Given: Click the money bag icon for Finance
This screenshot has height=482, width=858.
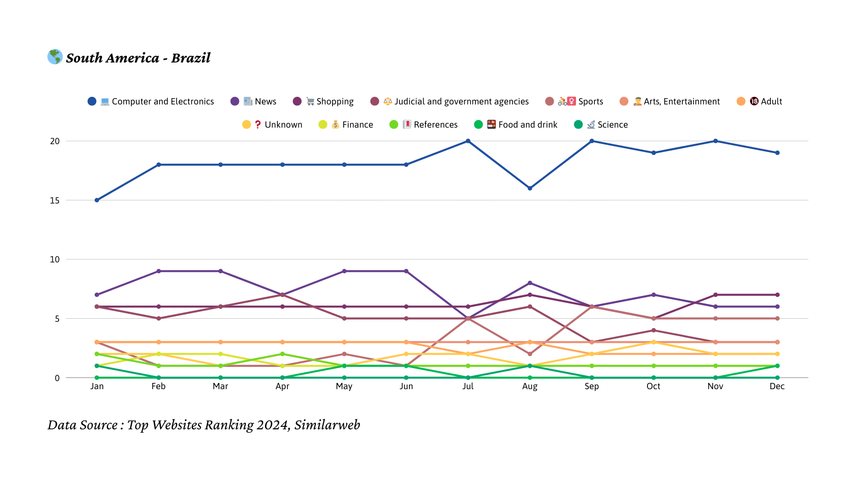Looking at the screenshot, I should [336, 125].
